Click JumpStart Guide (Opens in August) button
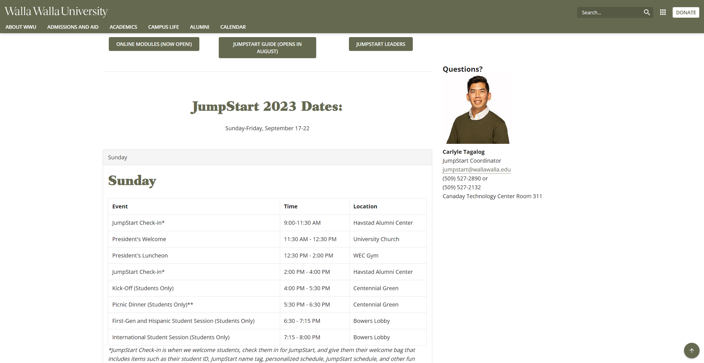The width and height of the screenshot is (704, 363). pos(267,48)
